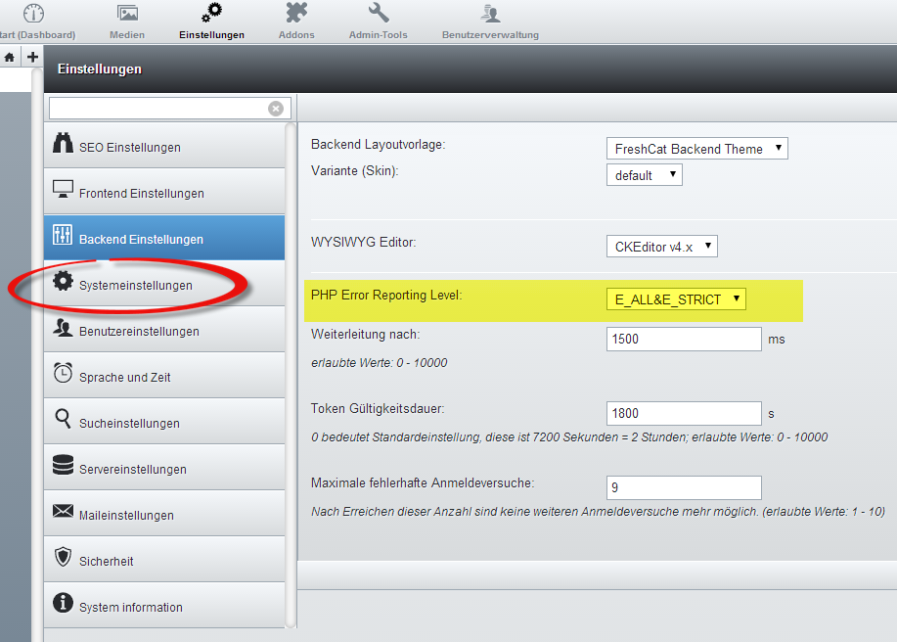The image size is (897, 642).
Task: Open the Variante (Skin) dropdown
Action: click(644, 175)
